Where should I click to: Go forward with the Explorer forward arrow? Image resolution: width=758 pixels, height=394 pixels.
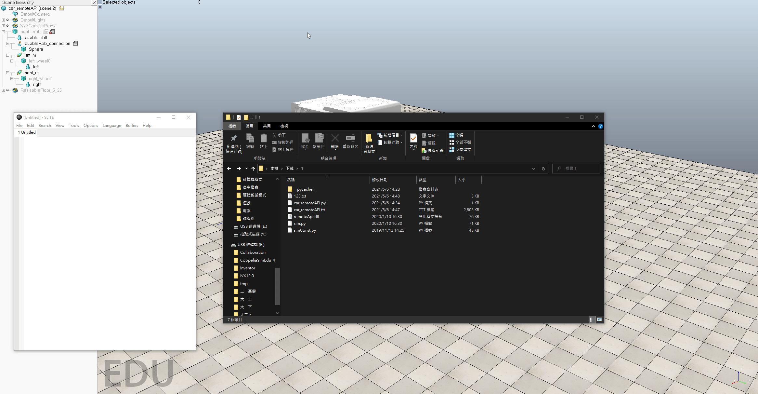[x=239, y=169]
